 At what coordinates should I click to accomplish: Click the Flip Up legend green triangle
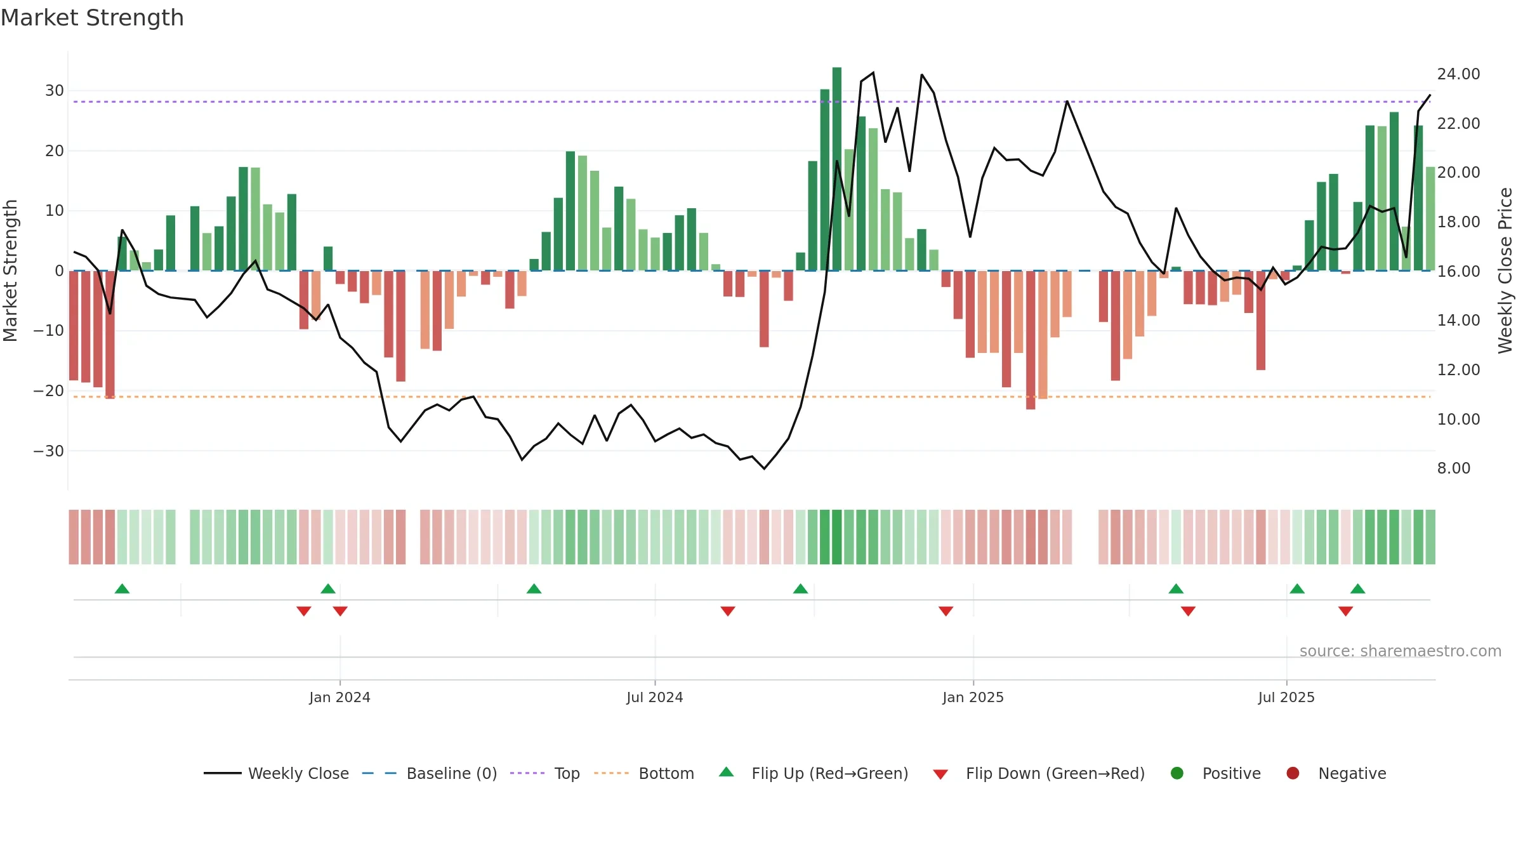click(x=727, y=772)
